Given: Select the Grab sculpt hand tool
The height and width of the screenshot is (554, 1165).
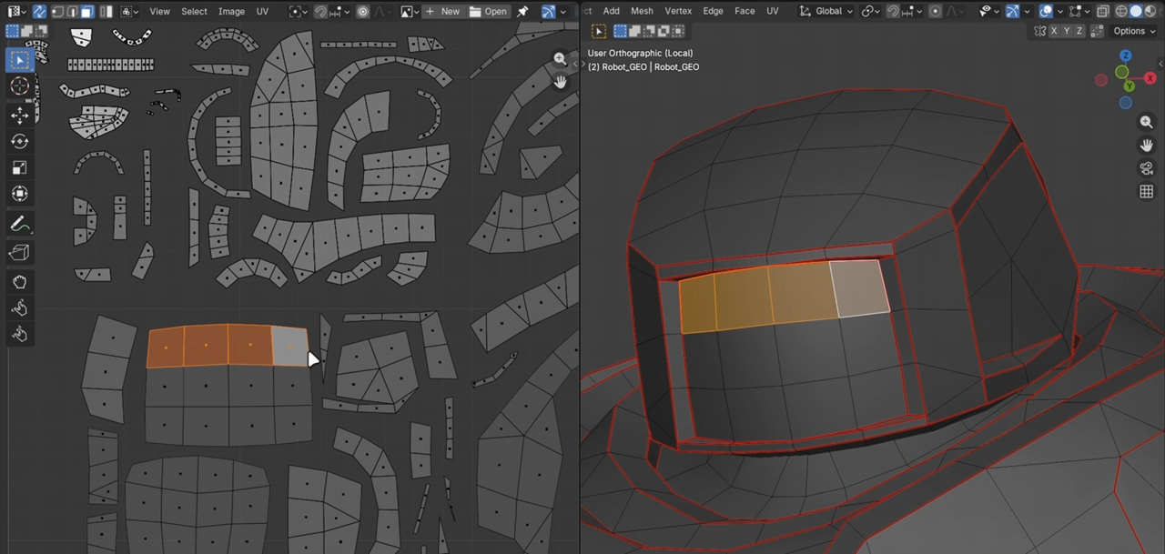Looking at the screenshot, I should [19, 282].
